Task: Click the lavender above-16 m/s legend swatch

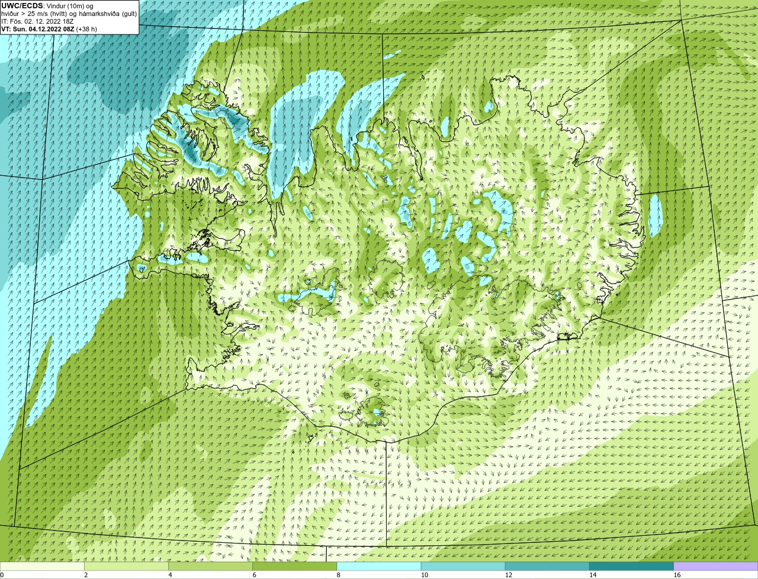Action: click(716, 567)
